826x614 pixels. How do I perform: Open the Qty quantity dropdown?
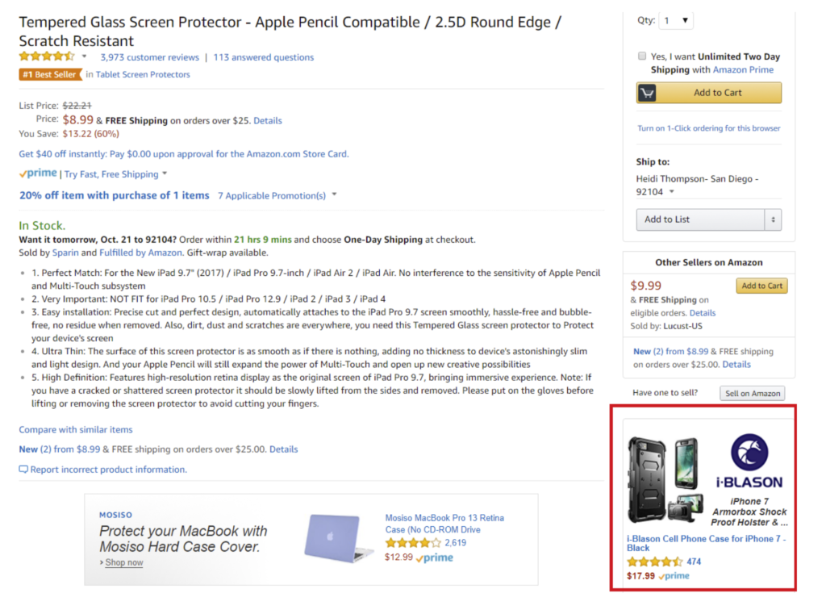pyautogui.click(x=676, y=20)
